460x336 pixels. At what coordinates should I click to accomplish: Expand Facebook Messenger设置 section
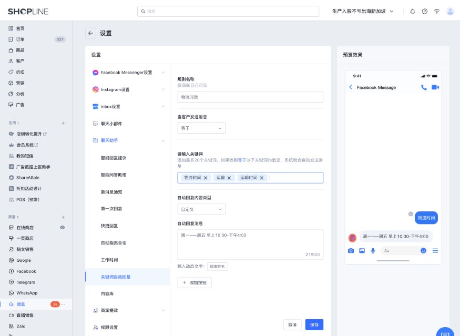163,73
